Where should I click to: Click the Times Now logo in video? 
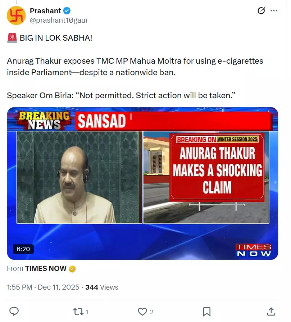pyautogui.click(x=254, y=250)
